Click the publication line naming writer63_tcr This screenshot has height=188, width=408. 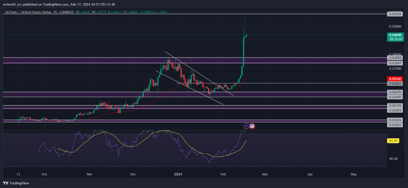(x=59, y=4)
